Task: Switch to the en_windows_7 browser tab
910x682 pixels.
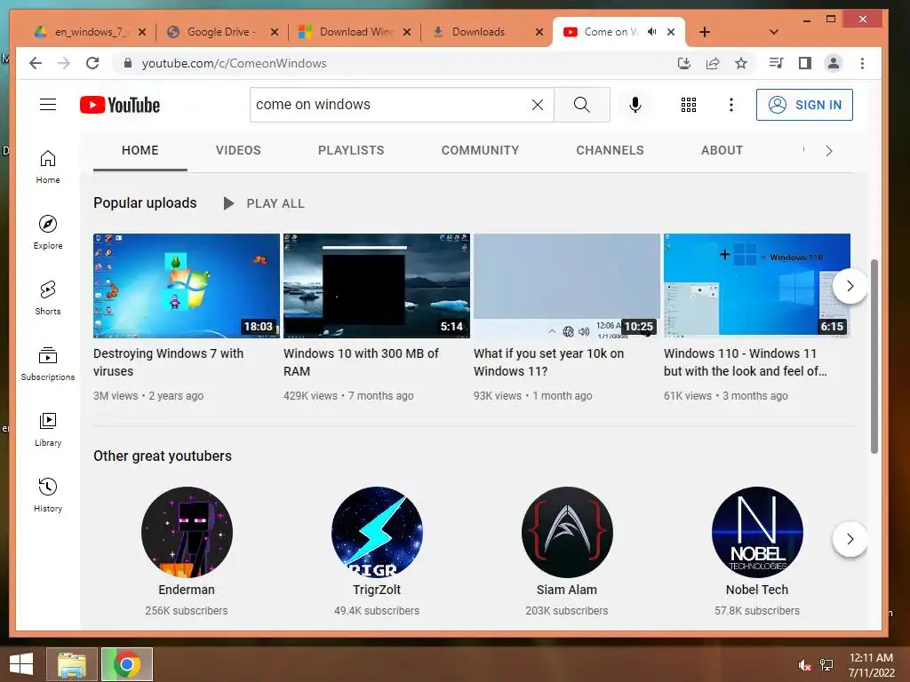Action: point(90,32)
